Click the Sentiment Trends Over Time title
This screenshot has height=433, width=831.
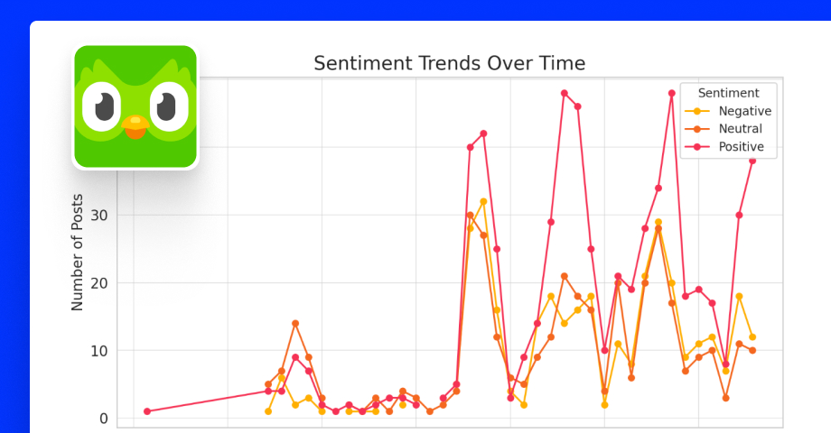450,63
